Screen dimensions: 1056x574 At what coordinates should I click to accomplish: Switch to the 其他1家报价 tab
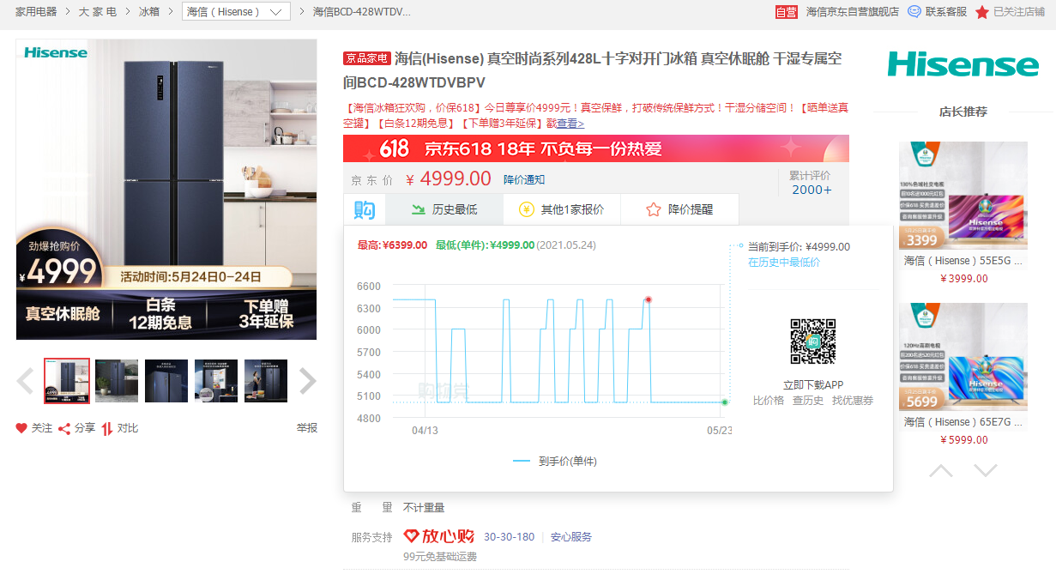tap(562, 209)
